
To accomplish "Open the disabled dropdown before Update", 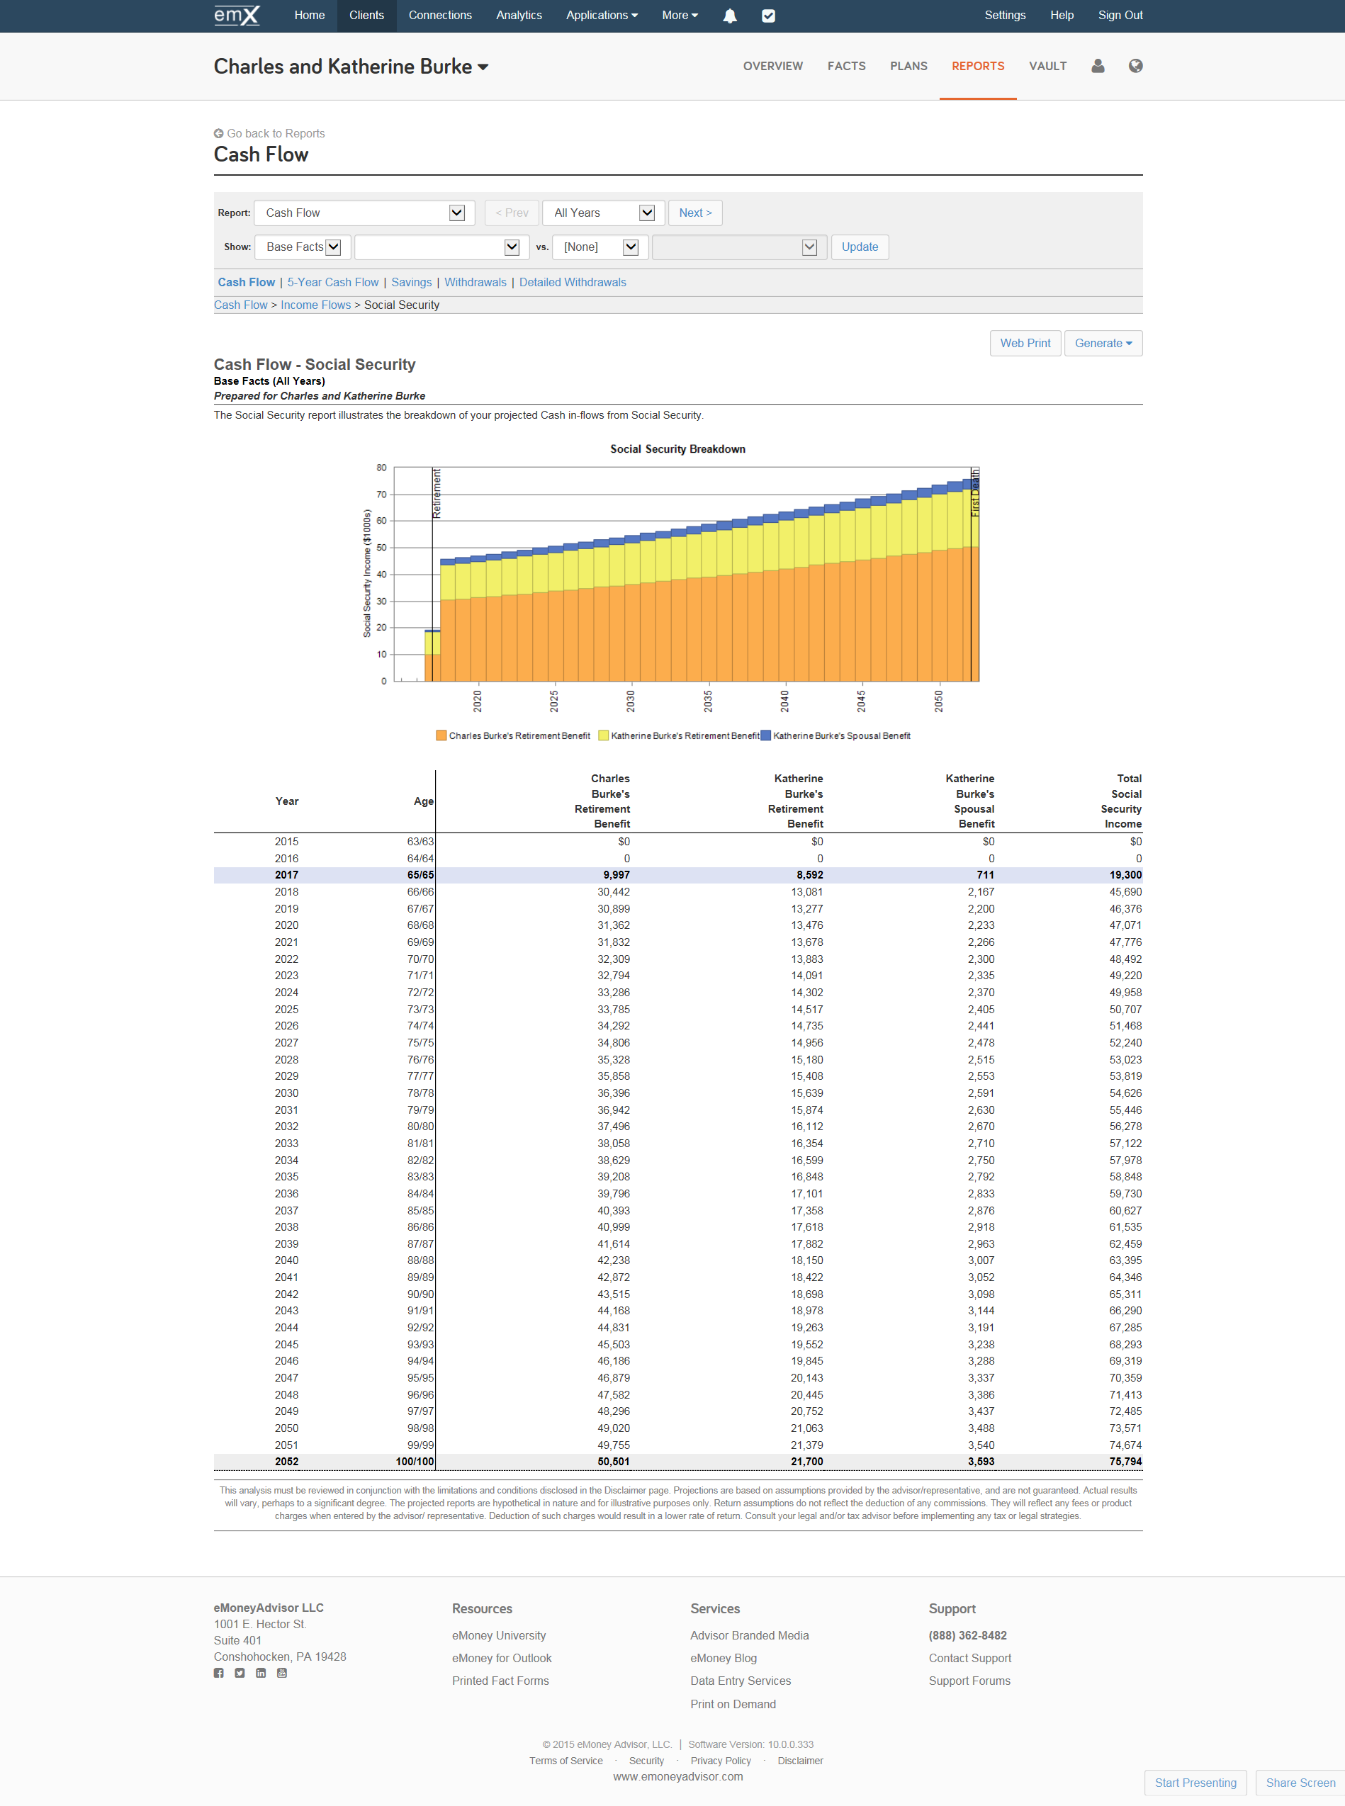I will point(739,247).
